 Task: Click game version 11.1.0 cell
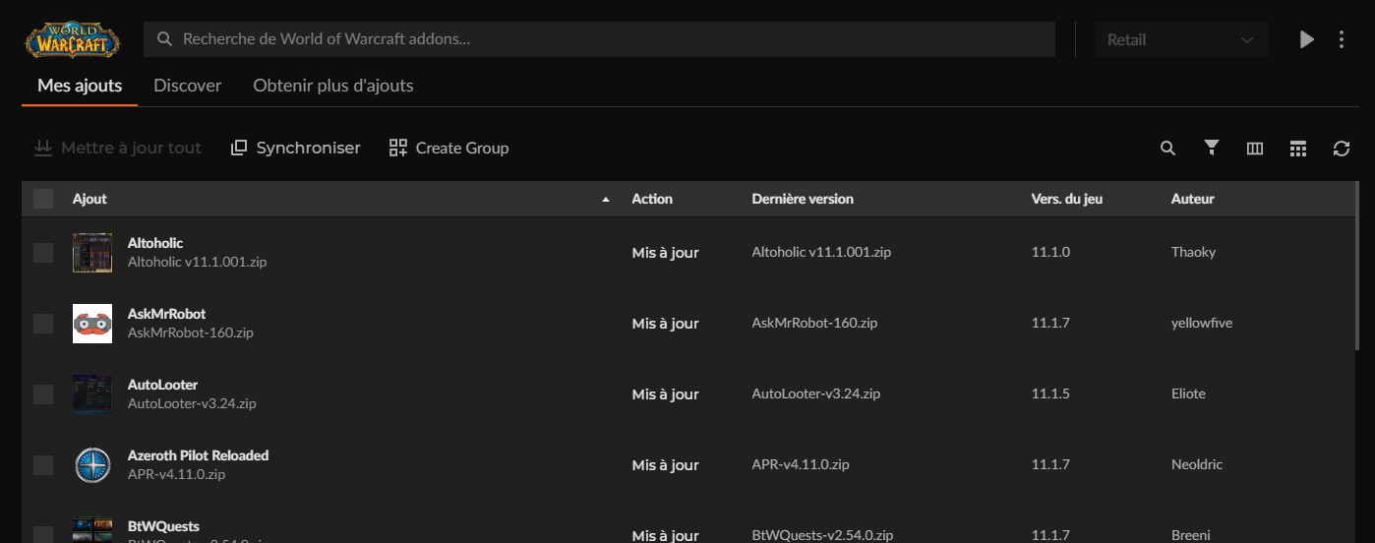1050,252
